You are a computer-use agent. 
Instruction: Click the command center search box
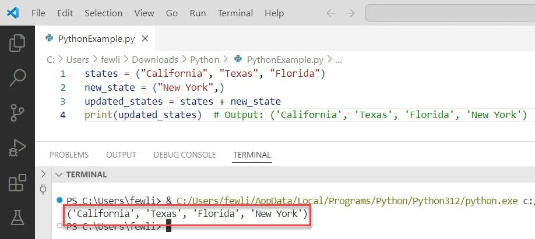(x=449, y=13)
